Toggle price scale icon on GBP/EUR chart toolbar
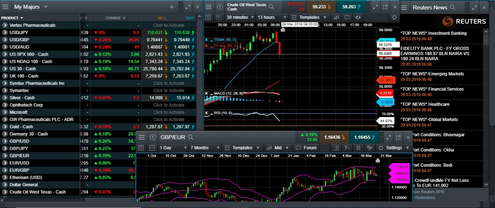This screenshot has height=208, width=495. pyautogui.click(x=336, y=148)
